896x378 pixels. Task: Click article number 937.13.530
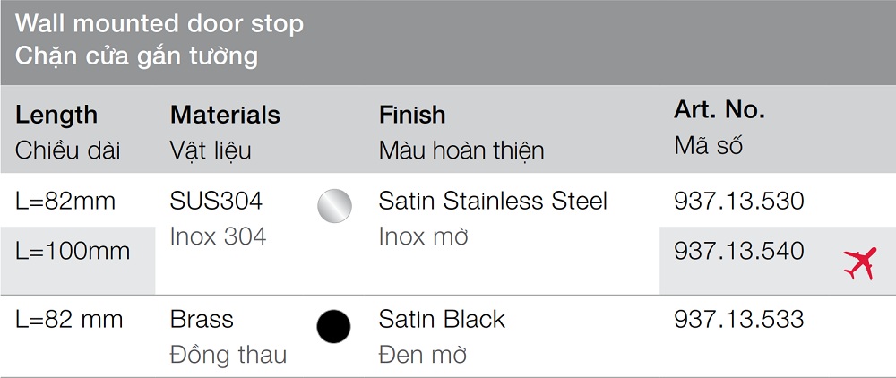(738, 201)
